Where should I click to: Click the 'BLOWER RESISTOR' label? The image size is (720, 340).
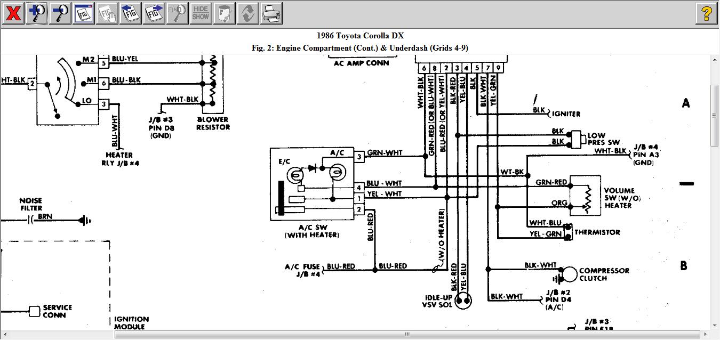[x=213, y=123]
